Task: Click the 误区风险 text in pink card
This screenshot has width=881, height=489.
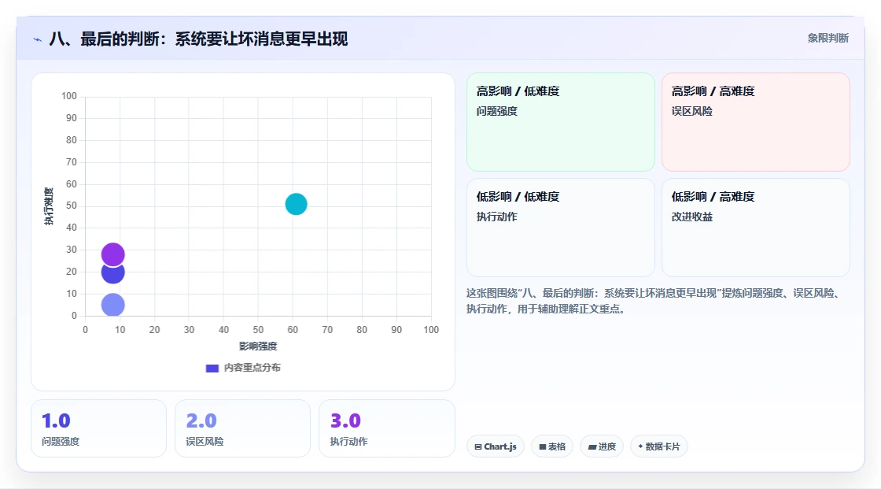Action: [691, 111]
